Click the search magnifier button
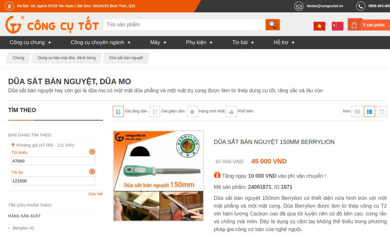 coord(272,25)
